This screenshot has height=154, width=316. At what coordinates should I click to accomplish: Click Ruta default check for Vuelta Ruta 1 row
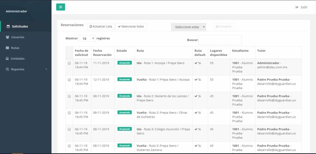[x=196, y=80]
